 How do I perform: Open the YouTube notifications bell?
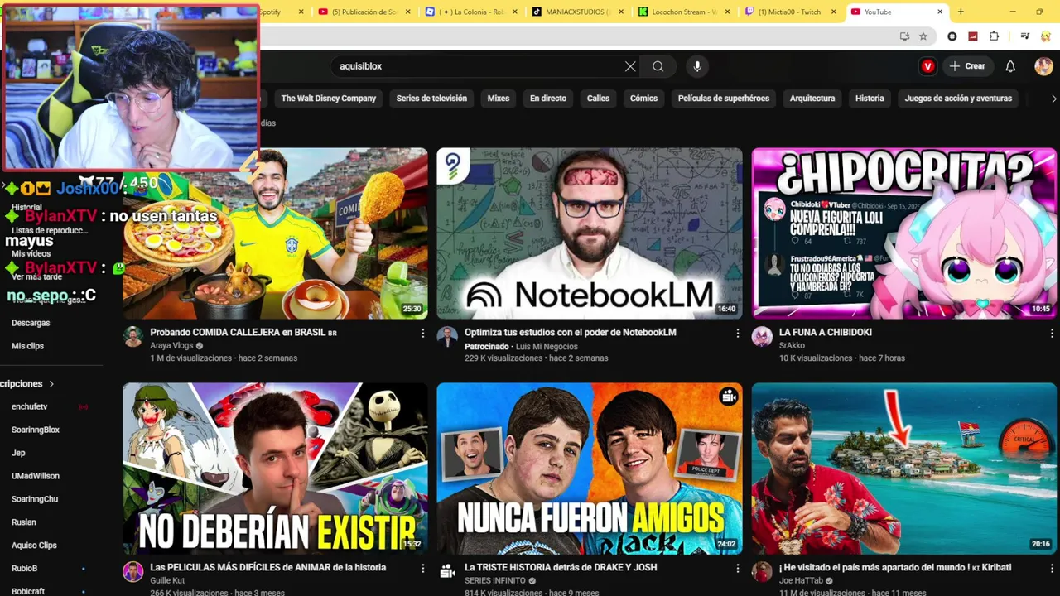[x=1010, y=66]
